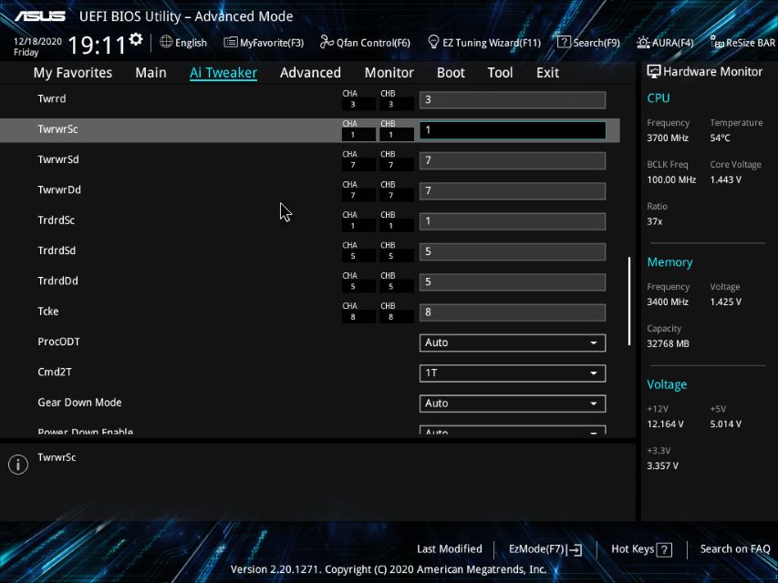Click the TrdrdDd value field
Viewport: 778px width, 583px height.
(512, 282)
